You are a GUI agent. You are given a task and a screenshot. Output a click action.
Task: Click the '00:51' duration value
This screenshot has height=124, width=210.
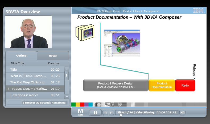click(x=55, y=95)
